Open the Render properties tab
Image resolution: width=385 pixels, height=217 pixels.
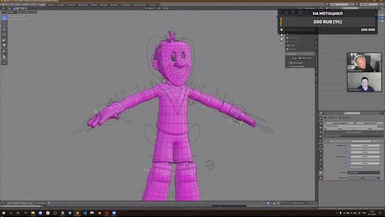coord(321,124)
